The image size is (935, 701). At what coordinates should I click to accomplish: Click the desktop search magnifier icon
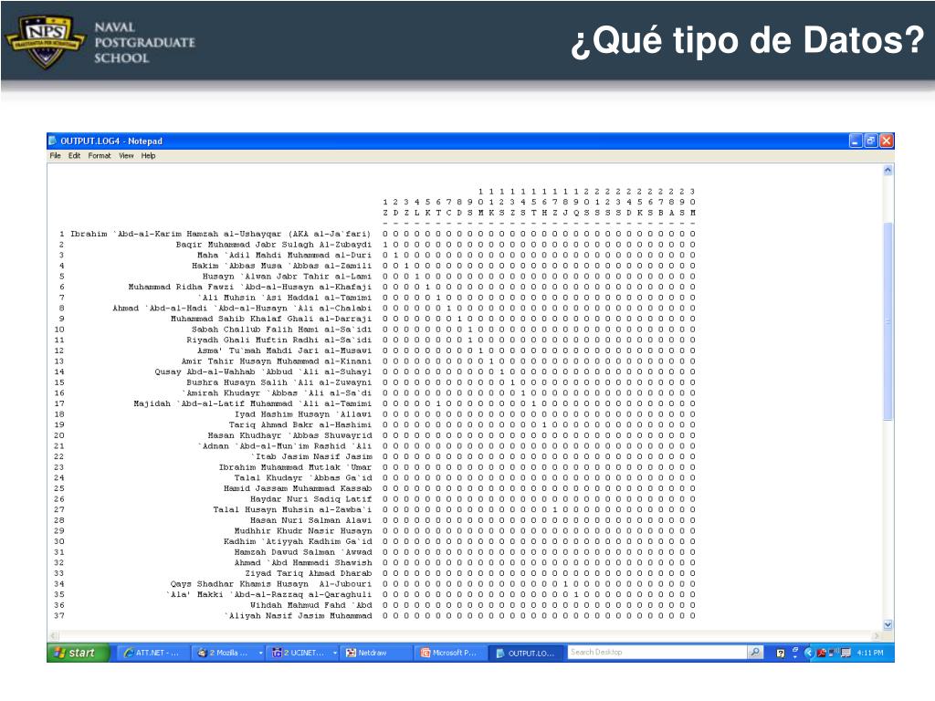[x=755, y=652]
